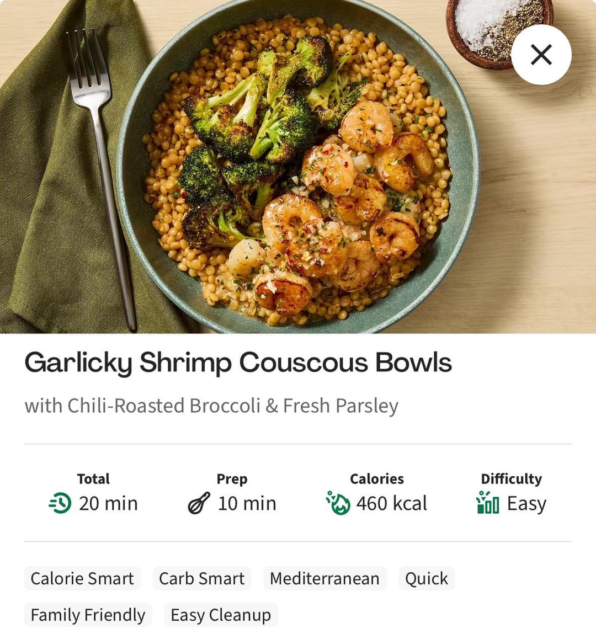Click the 20 min total time value

[x=108, y=503]
